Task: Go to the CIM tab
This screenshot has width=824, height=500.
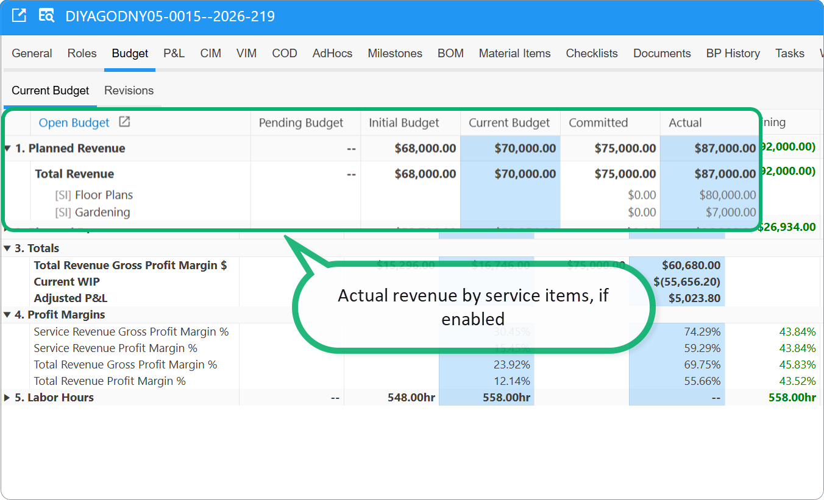Action: (210, 54)
